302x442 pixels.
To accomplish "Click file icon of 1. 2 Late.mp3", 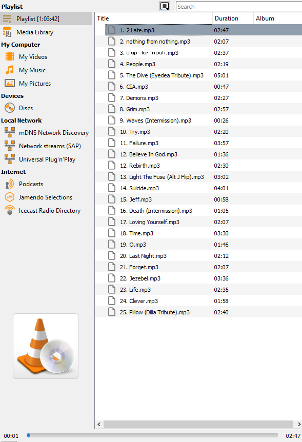I will tap(112, 30).
